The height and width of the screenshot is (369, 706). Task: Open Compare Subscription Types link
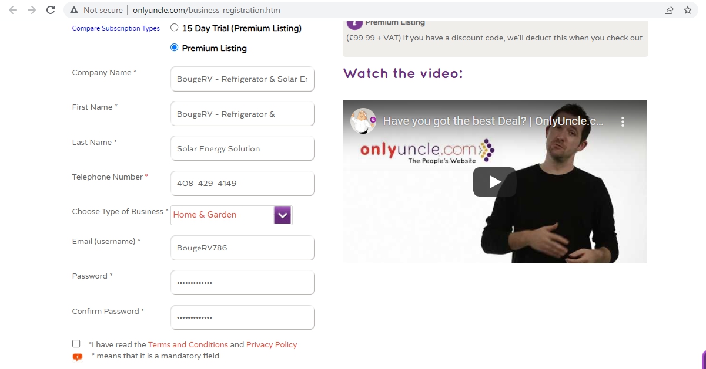(x=116, y=28)
